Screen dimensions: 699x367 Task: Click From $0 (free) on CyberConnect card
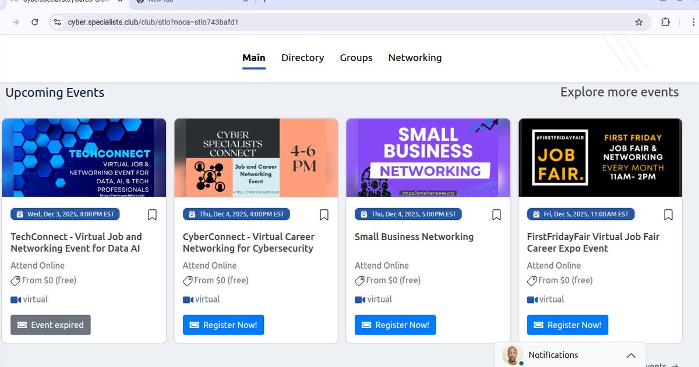pos(221,280)
